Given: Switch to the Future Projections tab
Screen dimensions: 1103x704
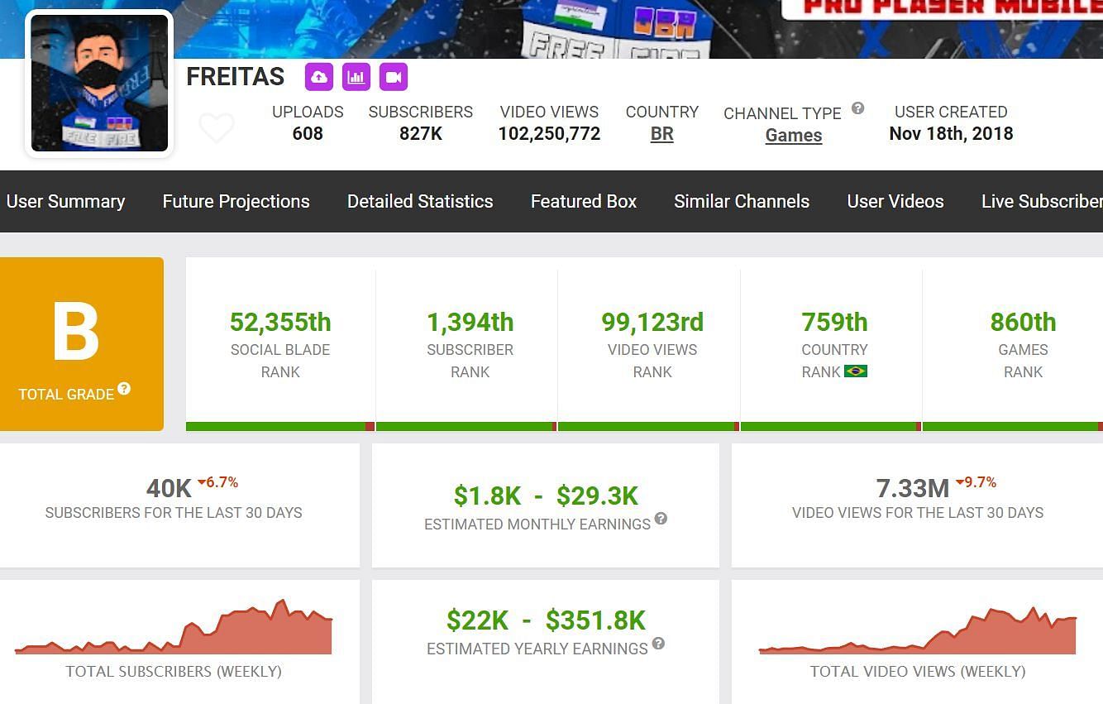Looking at the screenshot, I should click(x=236, y=201).
